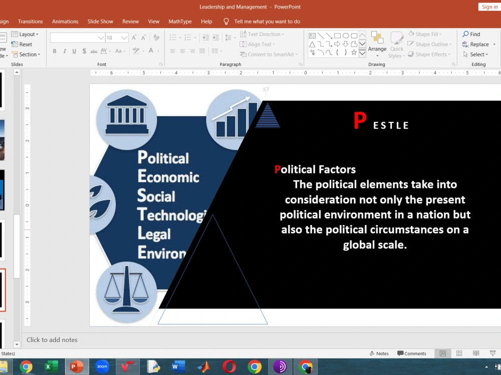This screenshot has width=501, height=375.
Task: Align text right in paragraph
Action: [192, 51]
